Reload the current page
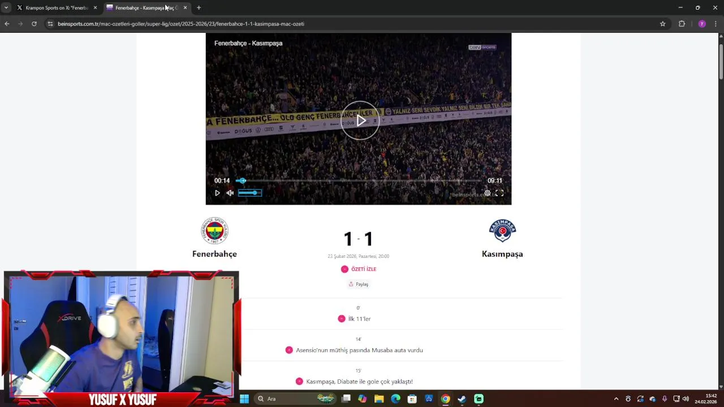This screenshot has width=724, height=407. (x=34, y=24)
